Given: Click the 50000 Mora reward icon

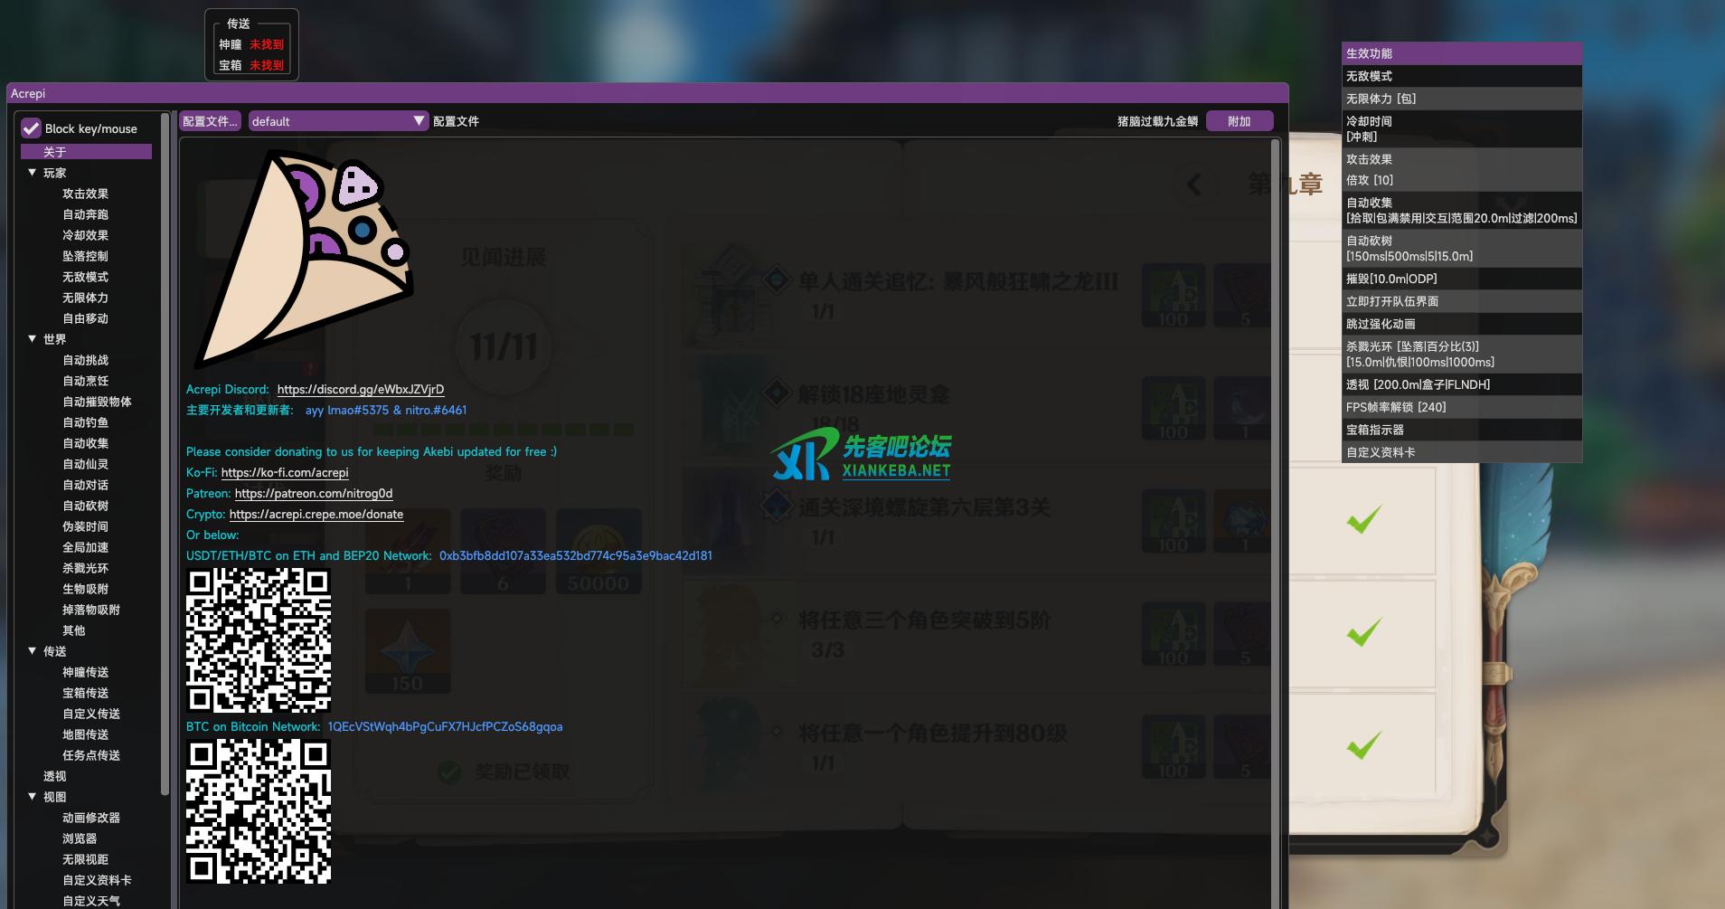Looking at the screenshot, I should coord(599,552).
